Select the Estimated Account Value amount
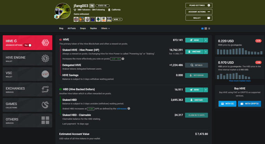Screen dimensions: 265x144 (202, 134)
